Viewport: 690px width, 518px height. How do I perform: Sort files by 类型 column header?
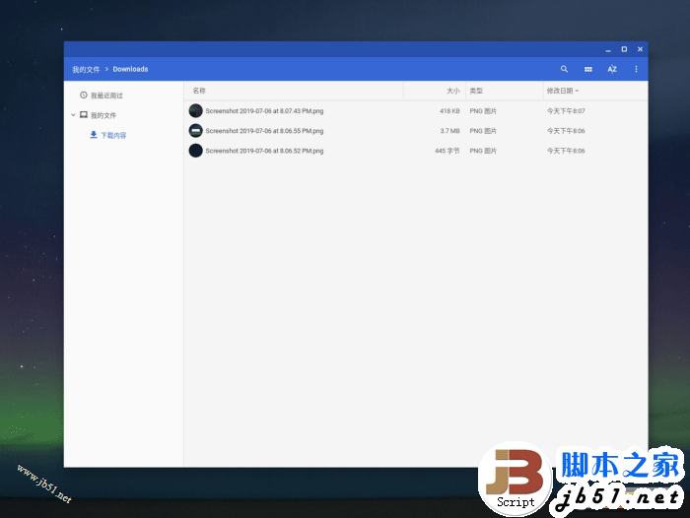coord(476,91)
